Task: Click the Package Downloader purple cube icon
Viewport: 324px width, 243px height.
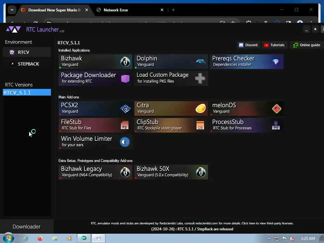Action: pyautogui.click(x=125, y=78)
